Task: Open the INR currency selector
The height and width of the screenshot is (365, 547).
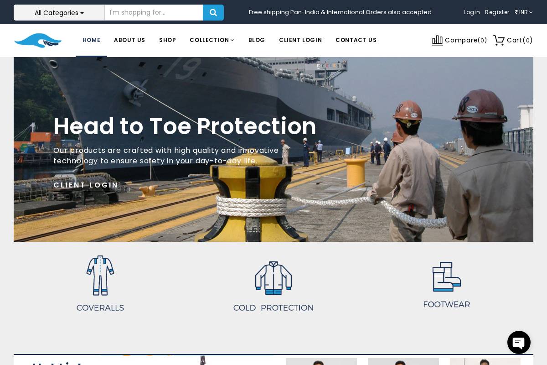Action: (x=523, y=12)
